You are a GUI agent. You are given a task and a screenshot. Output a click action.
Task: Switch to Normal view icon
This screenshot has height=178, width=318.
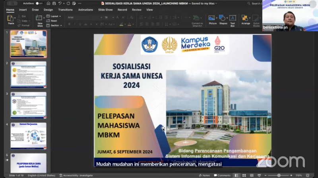point(237,175)
